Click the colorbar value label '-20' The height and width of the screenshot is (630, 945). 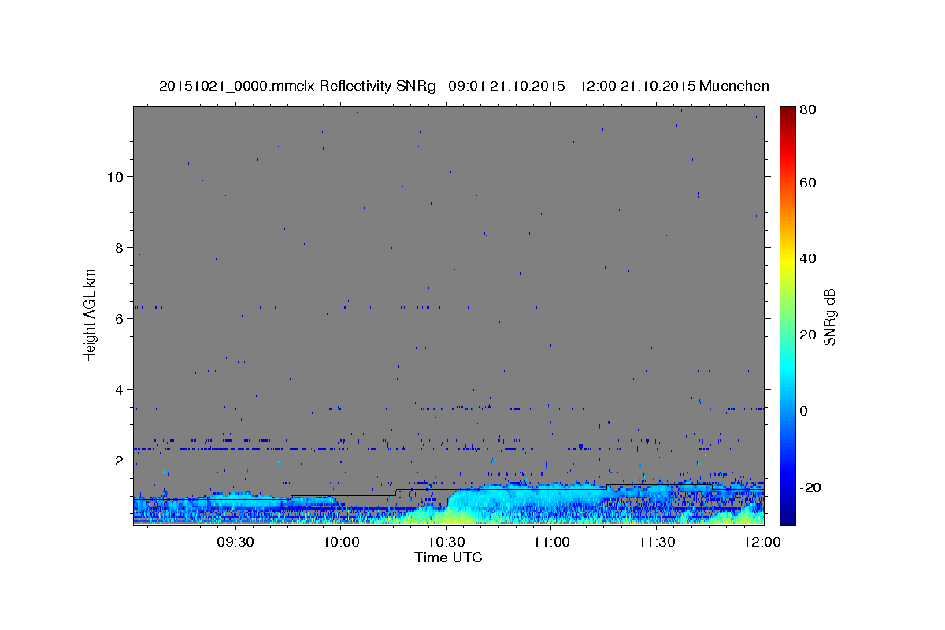coord(810,487)
